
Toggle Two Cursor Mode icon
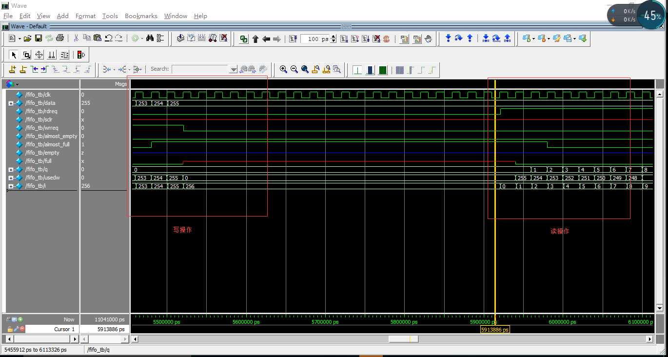point(52,55)
